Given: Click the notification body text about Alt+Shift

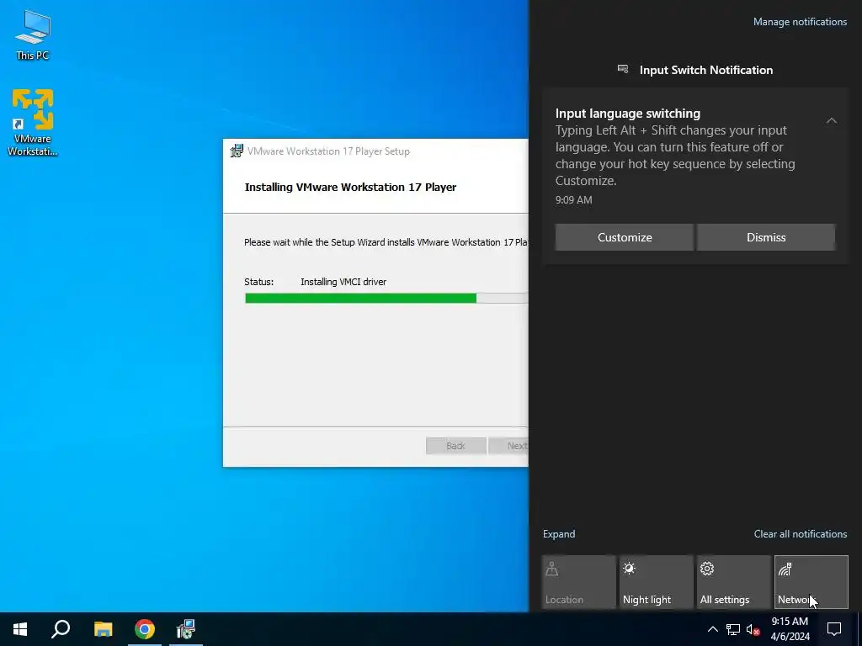Looking at the screenshot, I should [x=675, y=156].
